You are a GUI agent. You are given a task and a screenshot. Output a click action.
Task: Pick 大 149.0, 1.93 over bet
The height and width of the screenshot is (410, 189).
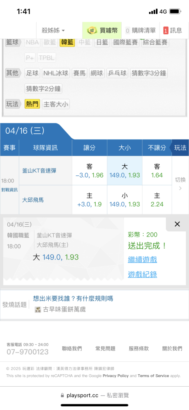point(125,171)
